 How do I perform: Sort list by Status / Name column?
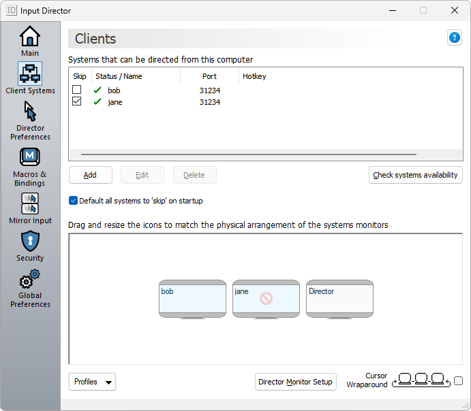point(119,76)
